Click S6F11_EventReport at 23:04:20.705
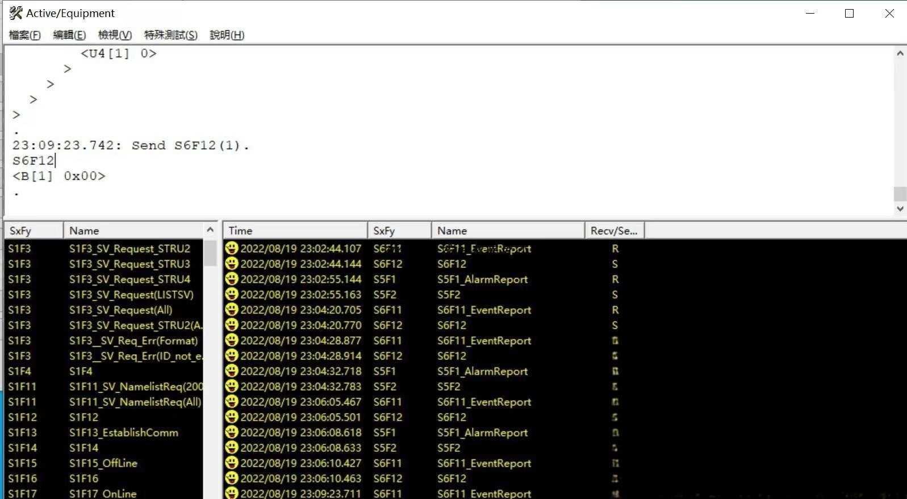Image resolution: width=907 pixels, height=499 pixels. (x=484, y=310)
